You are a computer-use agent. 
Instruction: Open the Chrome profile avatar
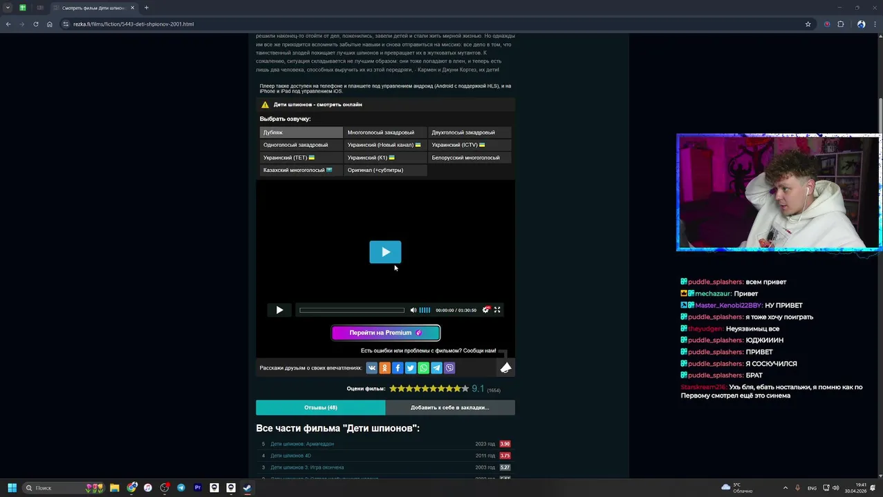click(x=861, y=24)
